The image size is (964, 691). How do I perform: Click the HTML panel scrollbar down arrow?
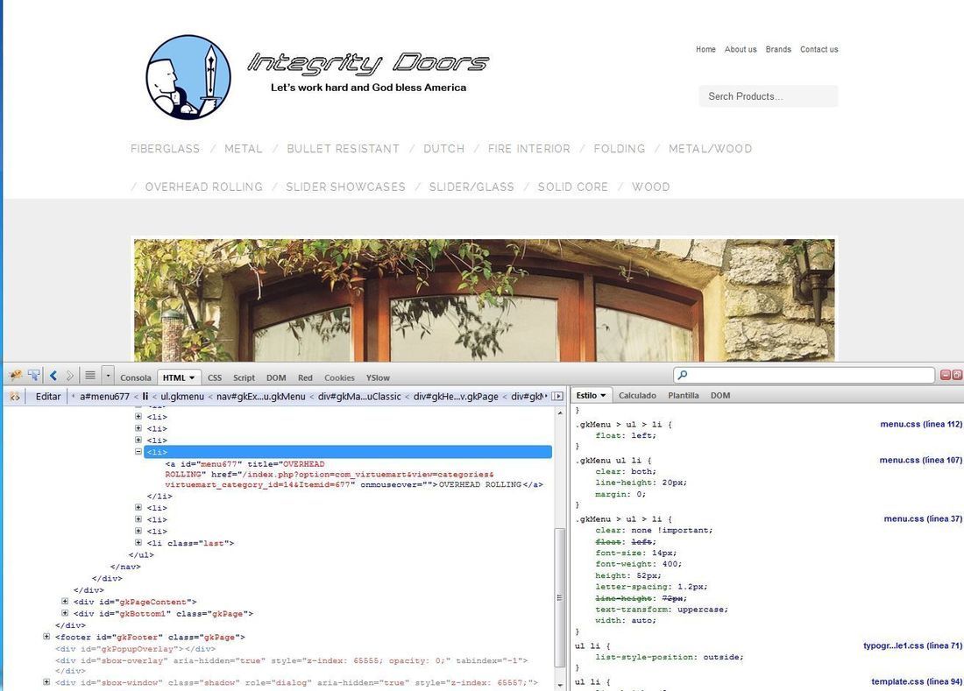(559, 685)
